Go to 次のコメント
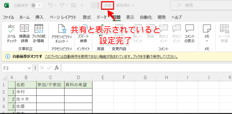The image size is (232, 114). pos(176,34)
